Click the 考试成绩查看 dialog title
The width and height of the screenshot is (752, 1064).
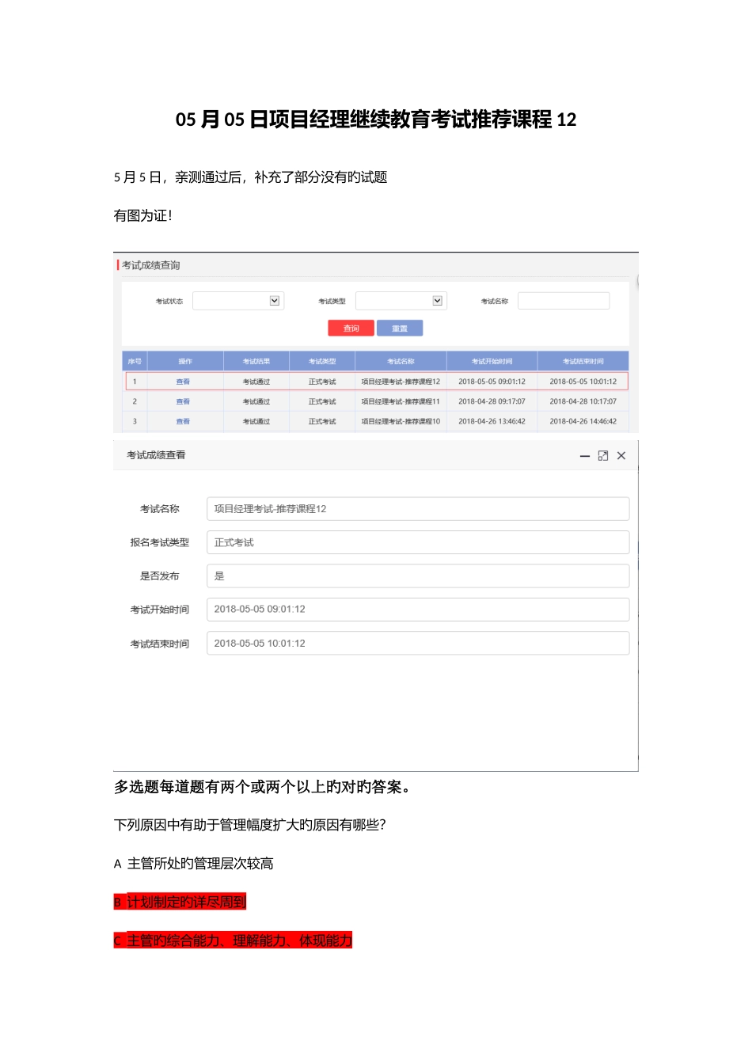tap(156, 455)
